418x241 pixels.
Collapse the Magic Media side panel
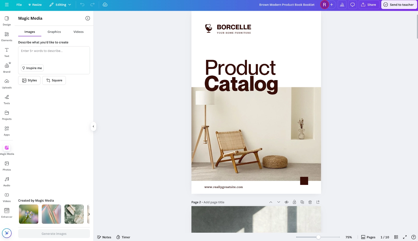point(93,126)
